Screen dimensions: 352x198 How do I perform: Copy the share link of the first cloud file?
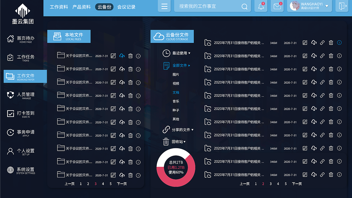(322, 42)
